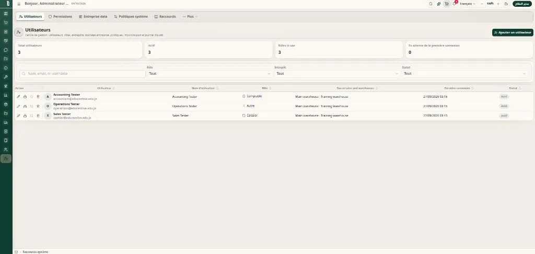The image size is (535, 254).
Task: Click the Arabic admin profile button
Action: [x=522, y=4]
